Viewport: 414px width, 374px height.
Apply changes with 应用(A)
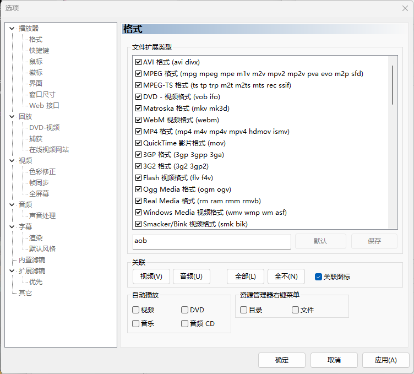[386, 360]
